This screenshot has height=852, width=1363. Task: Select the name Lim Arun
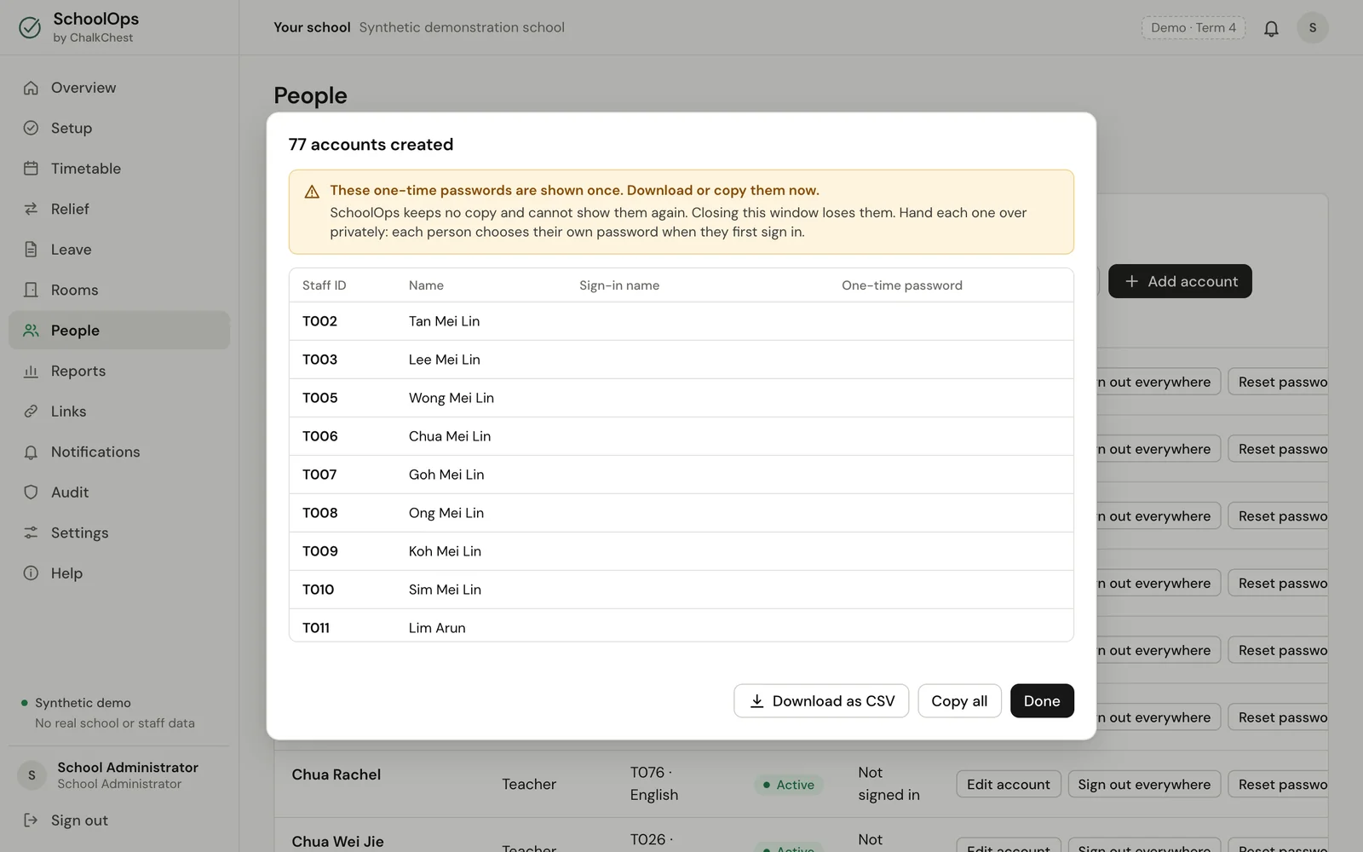point(437,628)
